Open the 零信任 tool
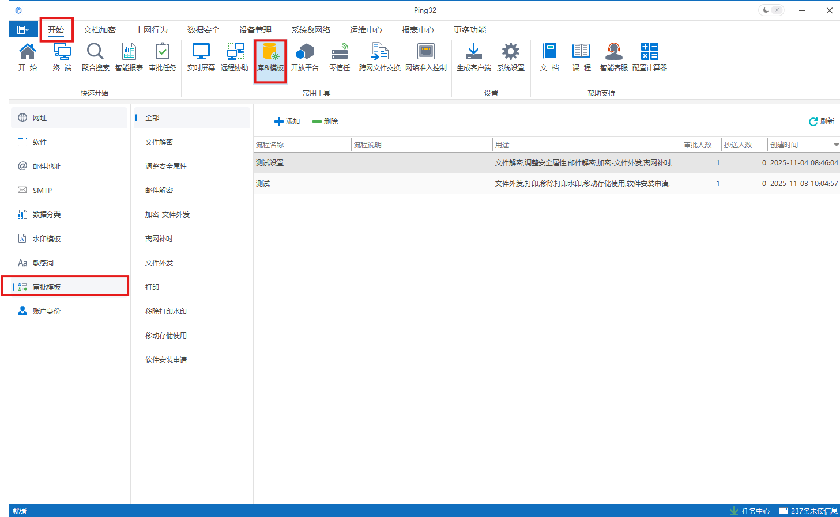This screenshot has width=840, height=517. (340, 56)
